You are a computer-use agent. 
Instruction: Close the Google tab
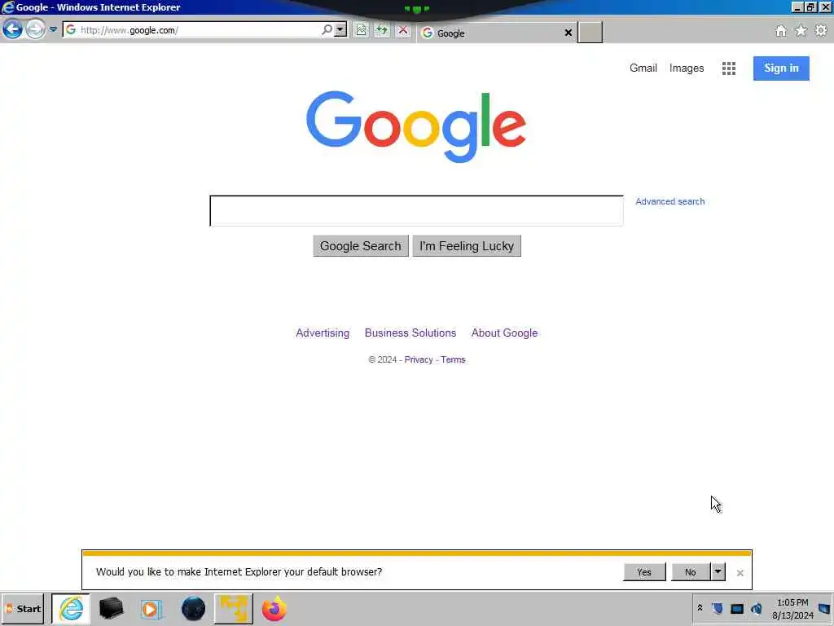(568, 33)
